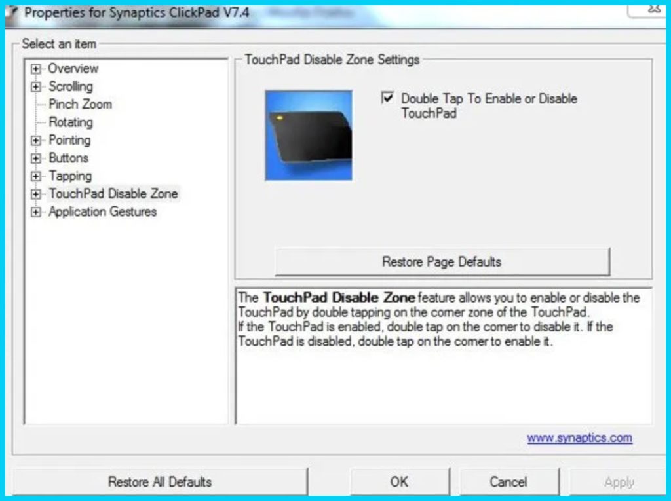Select Application Gestures in the tree

point(103,212)
